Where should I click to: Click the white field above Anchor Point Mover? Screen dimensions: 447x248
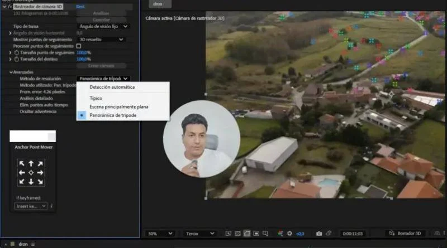[33, 136]
